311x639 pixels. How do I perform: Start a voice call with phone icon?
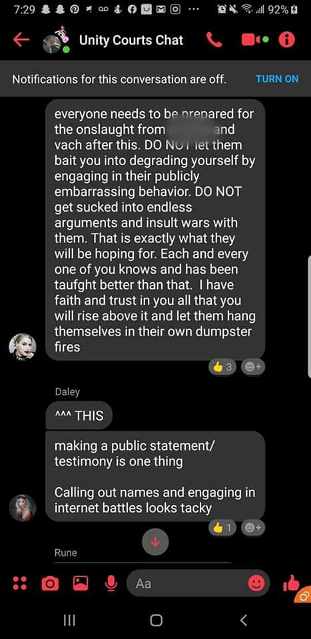[x=214, y=40]
